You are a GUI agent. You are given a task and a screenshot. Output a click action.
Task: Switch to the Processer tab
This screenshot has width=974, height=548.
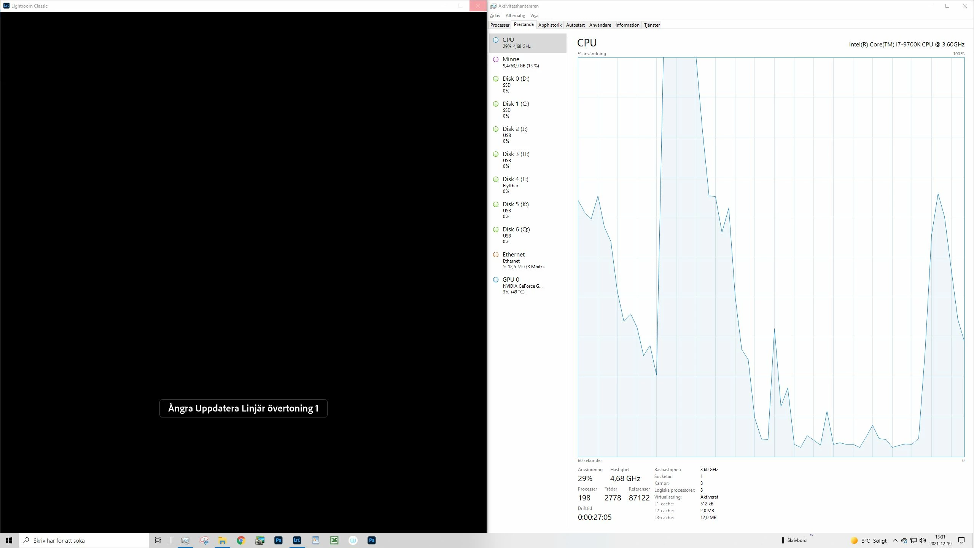(x=500, y=25)
